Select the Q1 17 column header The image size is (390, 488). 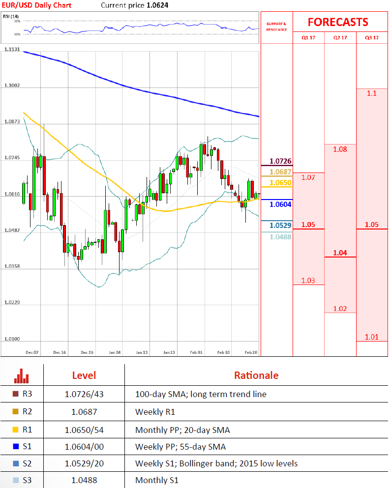308,38
